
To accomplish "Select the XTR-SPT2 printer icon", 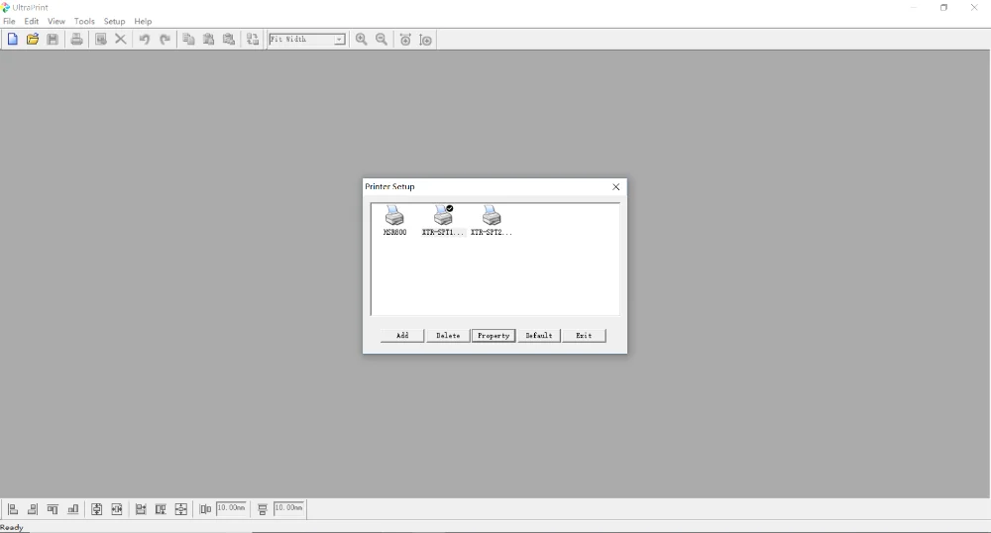I will click(492, 220).
